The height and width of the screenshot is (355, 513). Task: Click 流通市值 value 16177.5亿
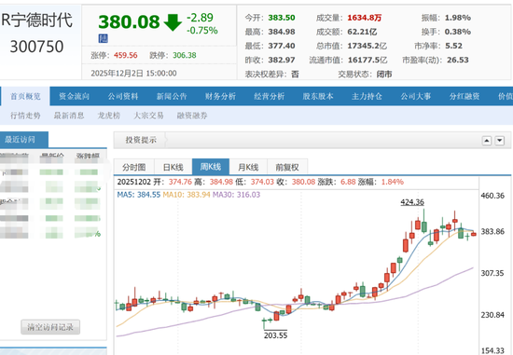pos(367,60)
